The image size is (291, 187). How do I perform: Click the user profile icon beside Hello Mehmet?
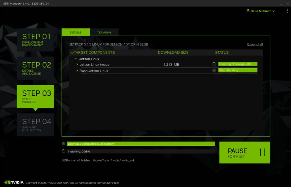click(248, 11)
